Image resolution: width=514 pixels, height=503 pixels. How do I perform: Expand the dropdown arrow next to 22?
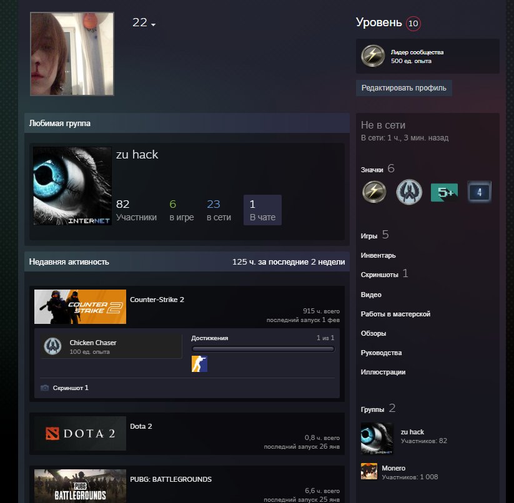click(x=153, y=25)
